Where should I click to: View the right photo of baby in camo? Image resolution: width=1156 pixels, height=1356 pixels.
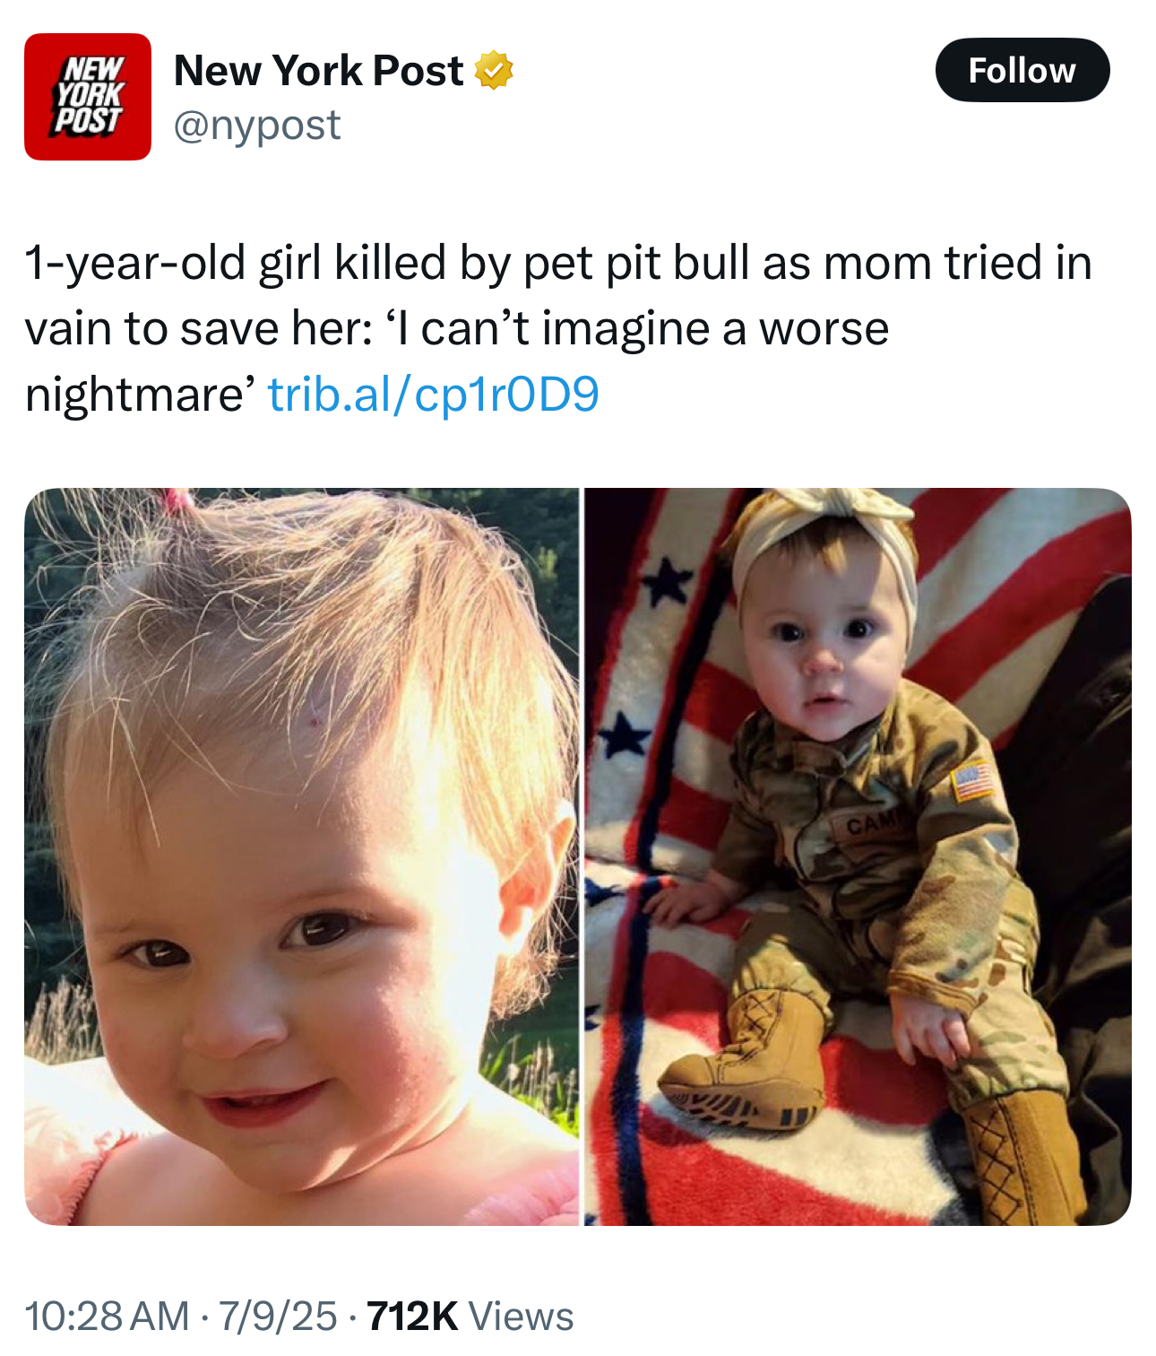coord(858,856)
